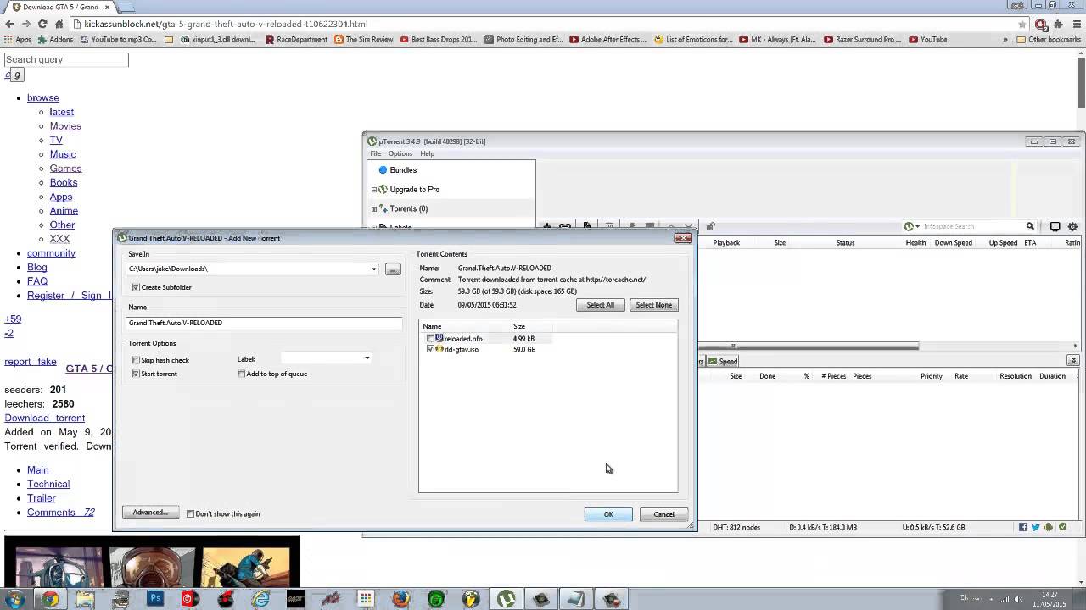
Task: Slide the uTorrent list horizontal scrollbar
Action: point(809,346)
